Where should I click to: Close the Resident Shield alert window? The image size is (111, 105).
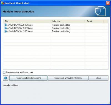point(108,3)
